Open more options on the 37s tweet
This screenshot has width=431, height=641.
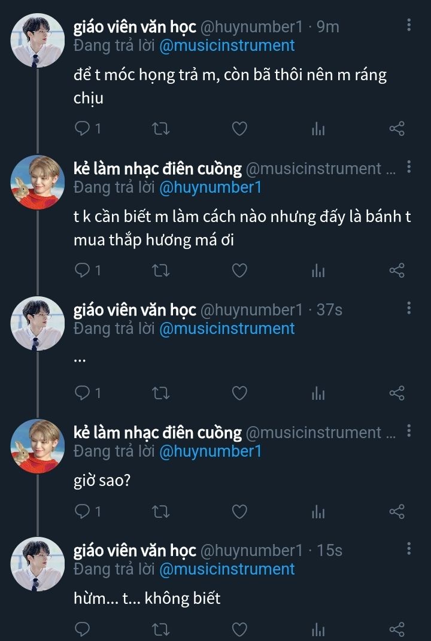409,308
